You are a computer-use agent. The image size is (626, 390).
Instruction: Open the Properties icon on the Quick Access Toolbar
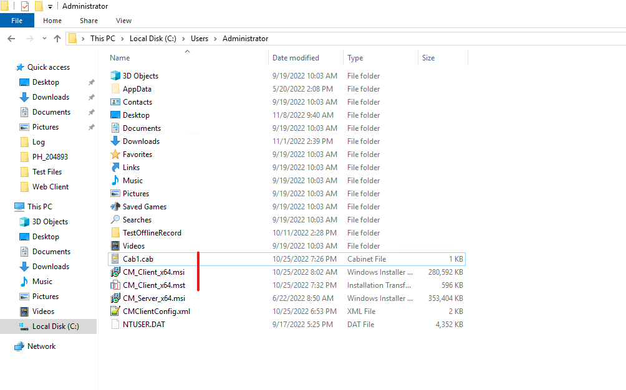(x=25, y=6)
